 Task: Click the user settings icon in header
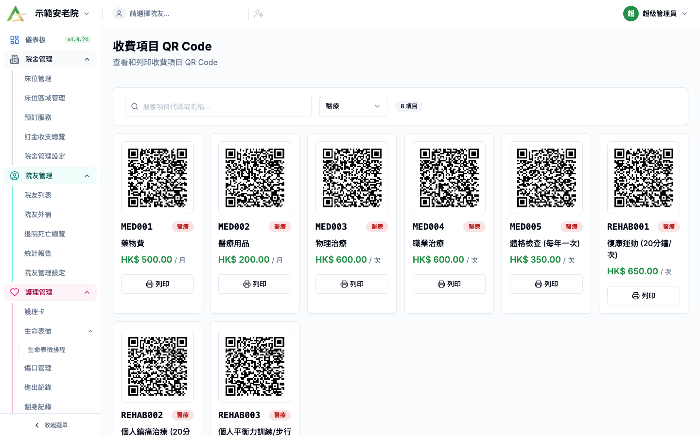259,14
